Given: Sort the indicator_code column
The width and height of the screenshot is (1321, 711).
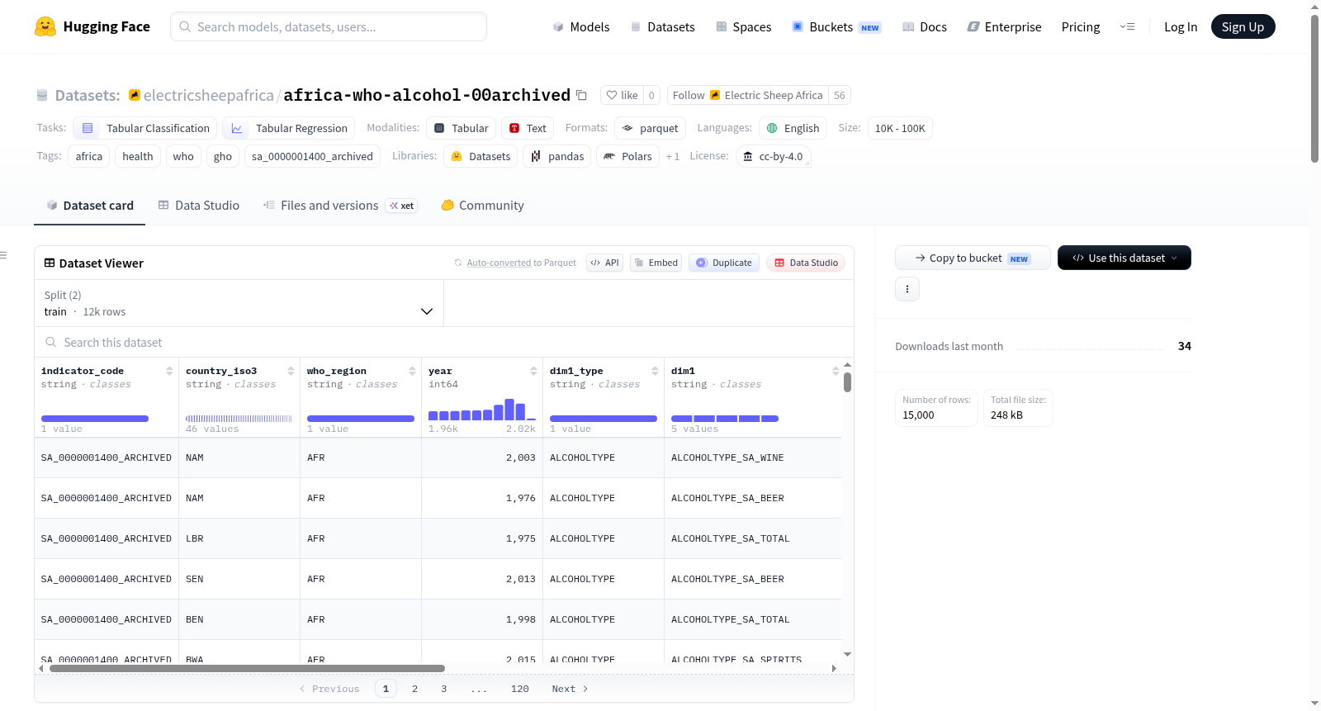Looking at the screenshot, I should (169, 371).
